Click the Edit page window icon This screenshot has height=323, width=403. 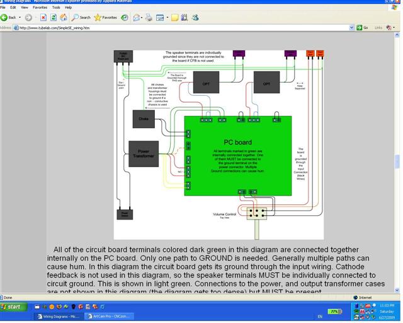pos(160,18)
